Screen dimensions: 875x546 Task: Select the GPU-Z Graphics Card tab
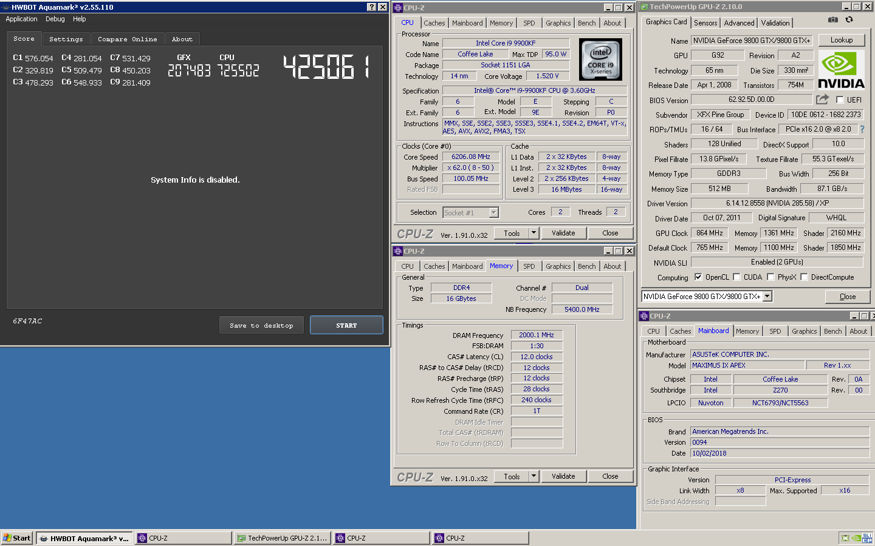pyautogui.click(x=667, y=22)
